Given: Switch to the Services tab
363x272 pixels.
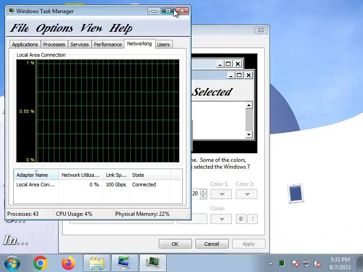Looking at the screenshot, I should tap(79, 44).
